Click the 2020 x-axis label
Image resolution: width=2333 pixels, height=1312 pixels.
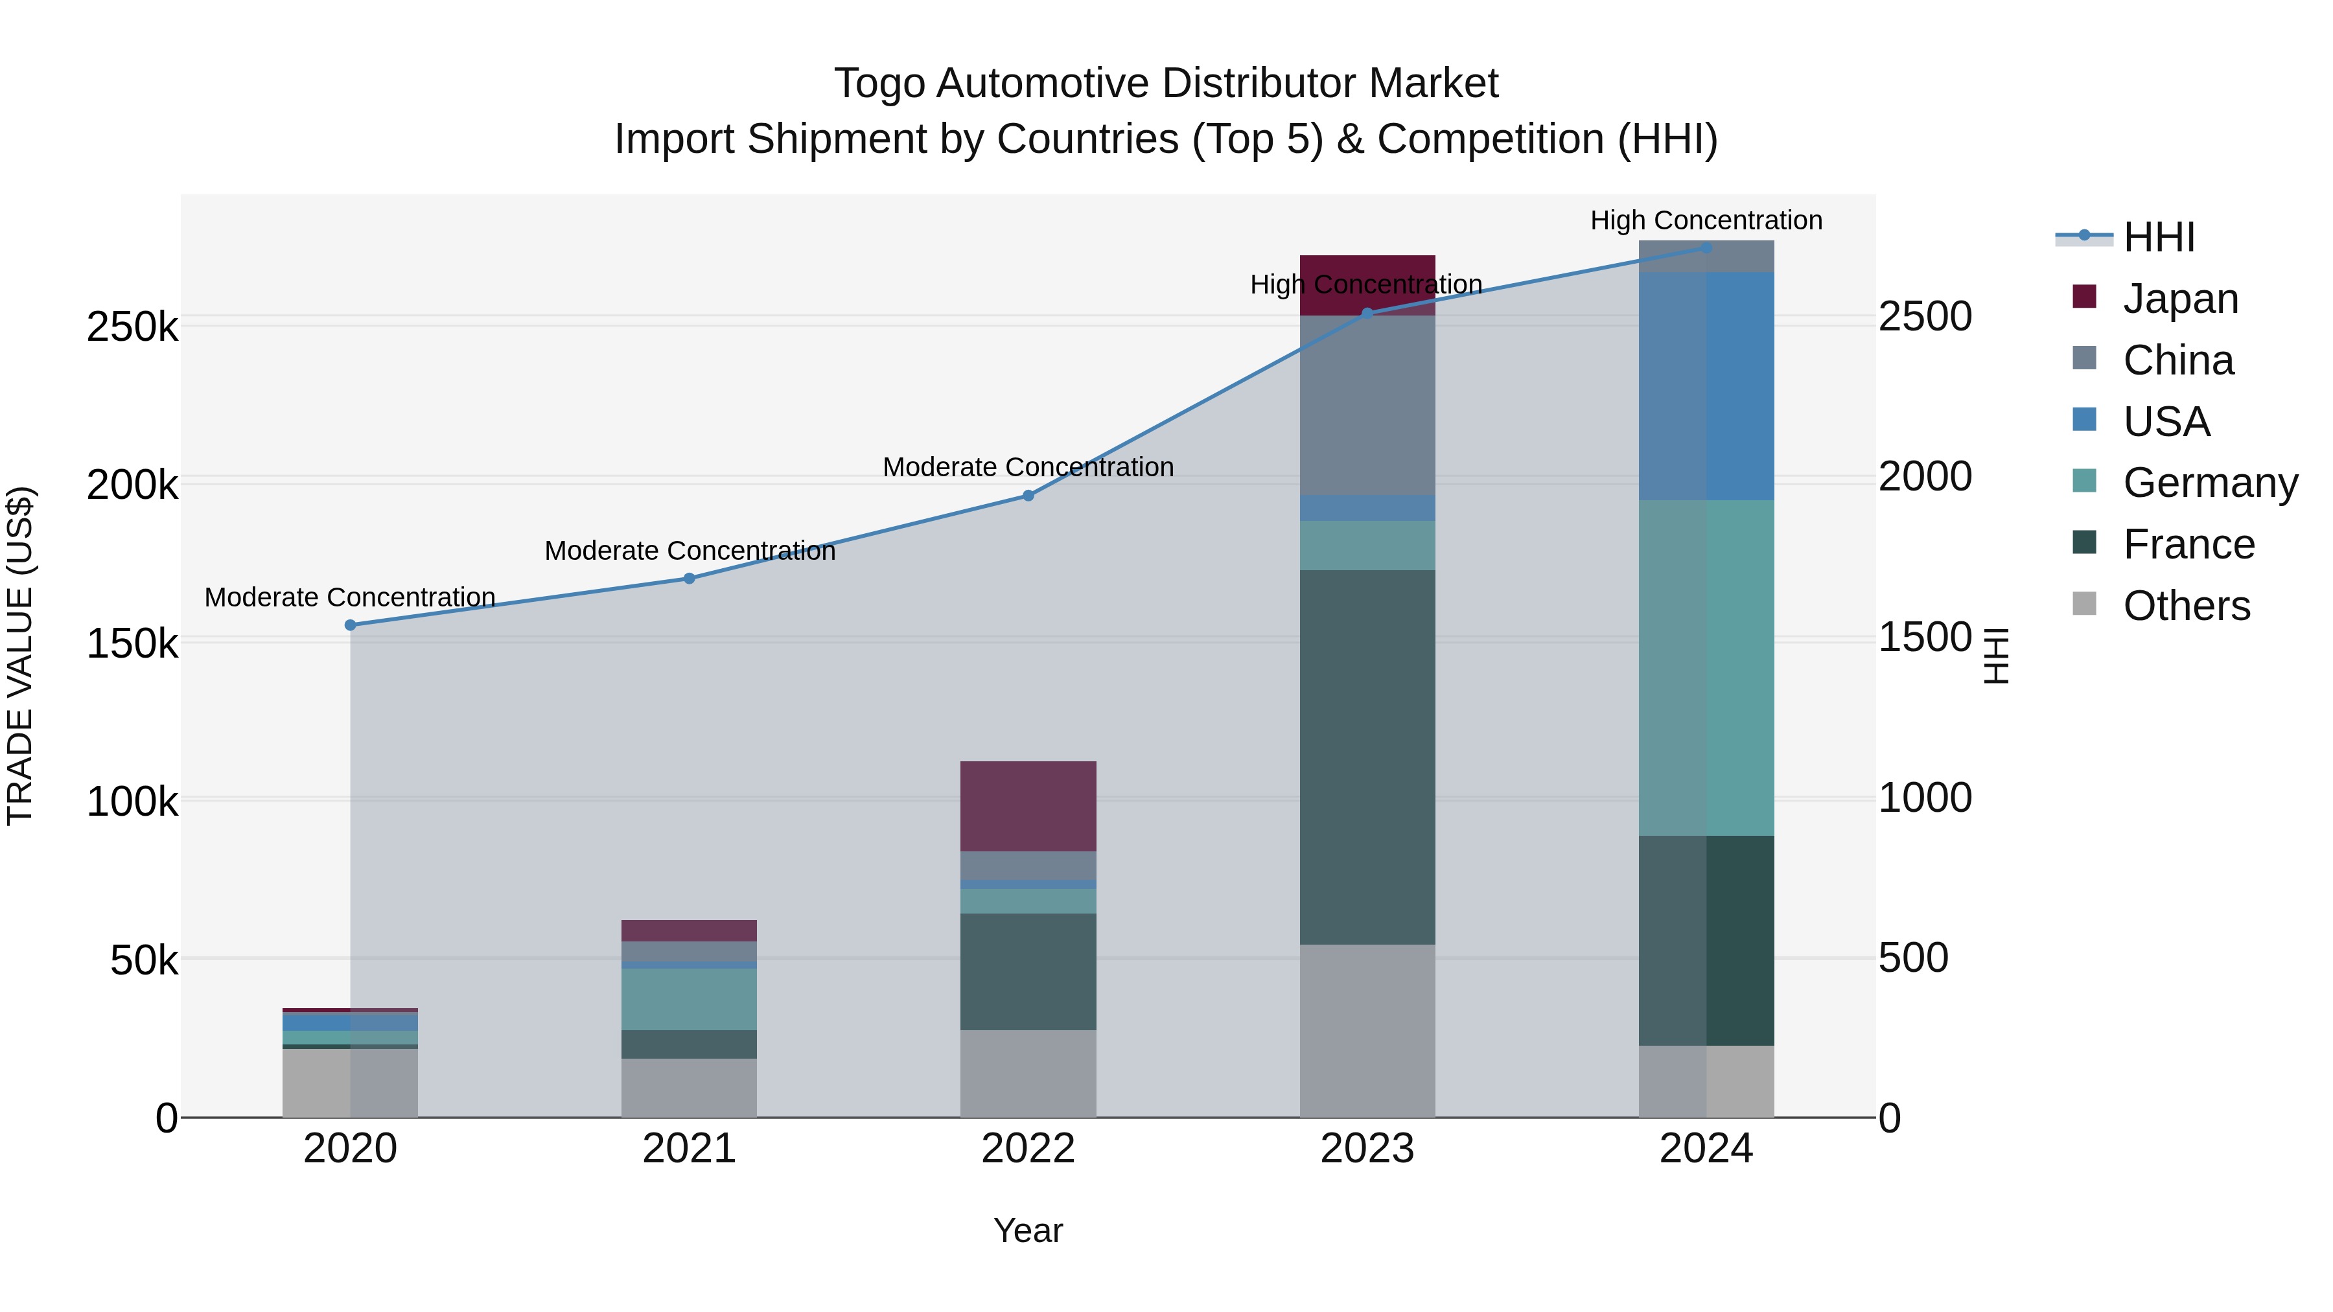[351, 1149]
